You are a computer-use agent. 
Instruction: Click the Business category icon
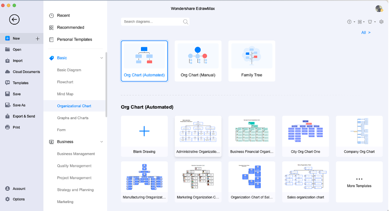tap(51, 142)
